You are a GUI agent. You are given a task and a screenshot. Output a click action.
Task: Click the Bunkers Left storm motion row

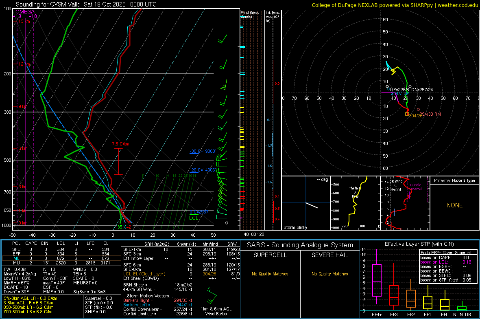pos(158,305)
